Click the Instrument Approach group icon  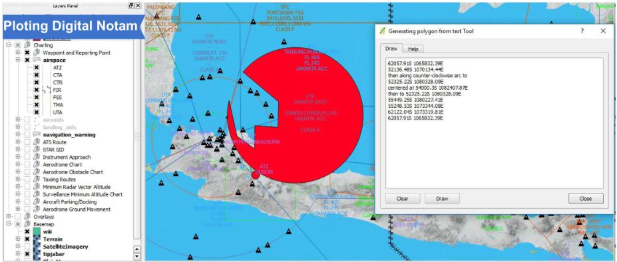(x=37, y=157)
